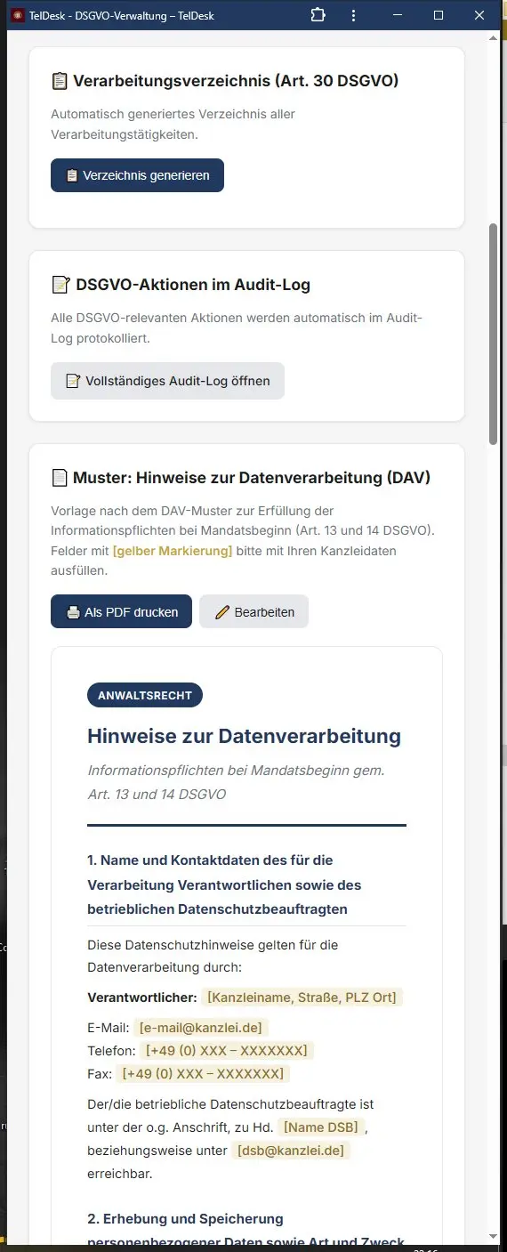
Task: Click the pencil icon in Bearbeiten button
Action: tap(222, 612)
